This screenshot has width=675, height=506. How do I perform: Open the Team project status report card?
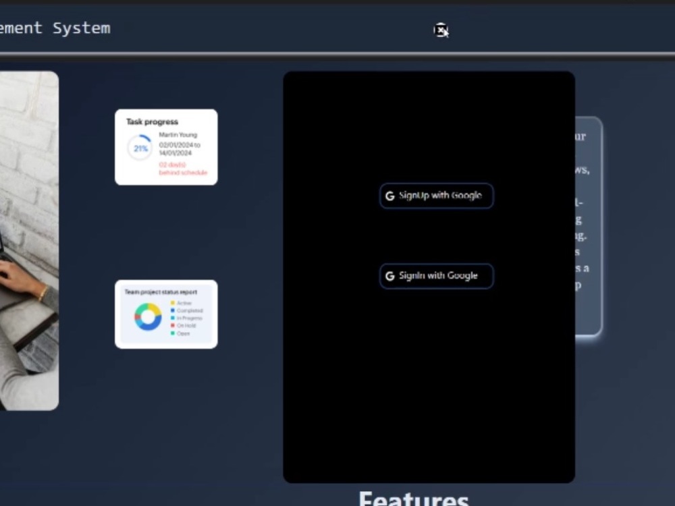tap(166, 314)
